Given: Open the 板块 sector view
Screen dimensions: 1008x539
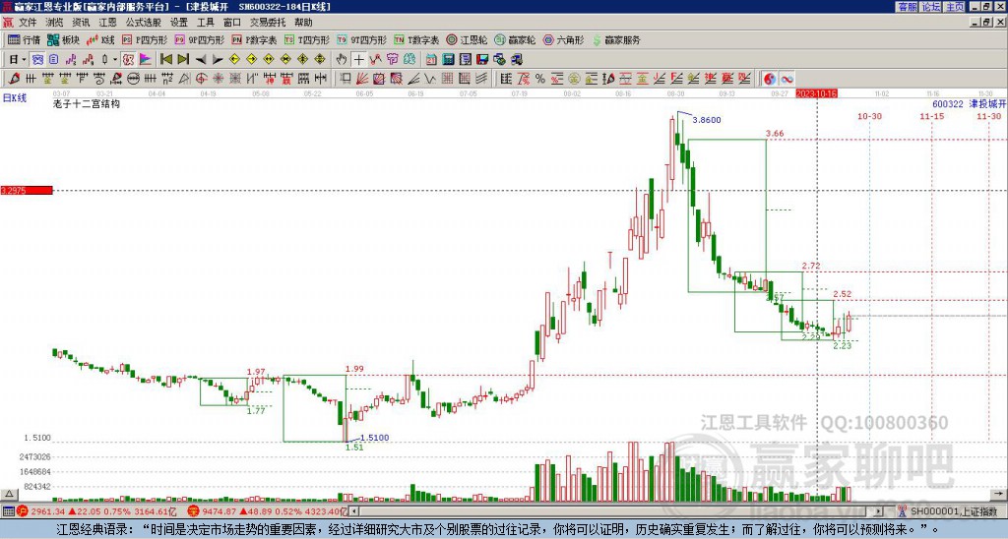Looking at the screenshot, I should [x=62, y=39].
